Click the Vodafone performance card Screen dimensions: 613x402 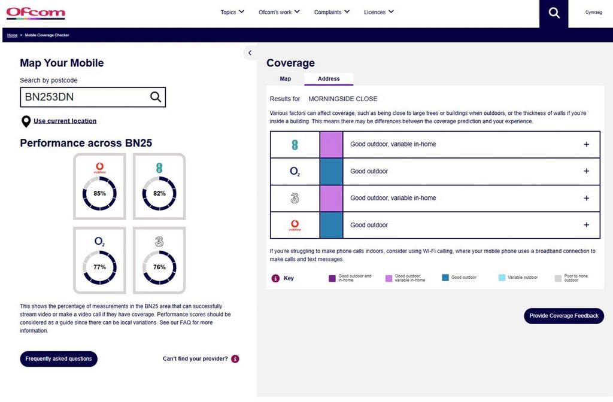point(99,186)
